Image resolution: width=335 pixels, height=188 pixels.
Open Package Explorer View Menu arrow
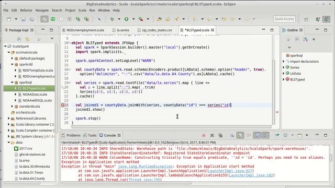pos(52,39)
